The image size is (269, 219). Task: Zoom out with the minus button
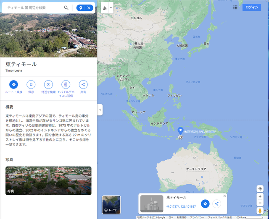260,203
